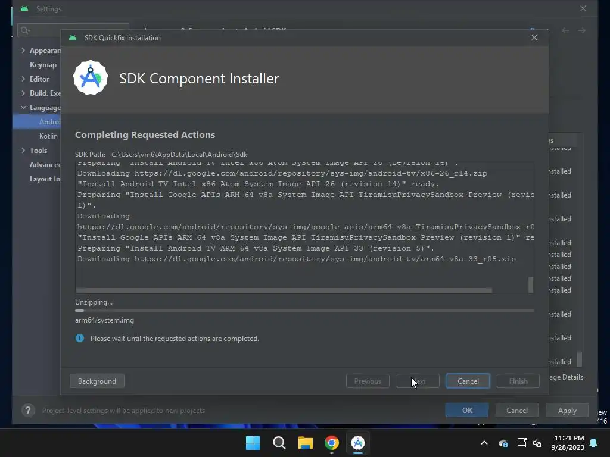The width and height of the screenshot is (610, 457).
Task: Select Advanced Settings in the tree
Action: [45, 165]
